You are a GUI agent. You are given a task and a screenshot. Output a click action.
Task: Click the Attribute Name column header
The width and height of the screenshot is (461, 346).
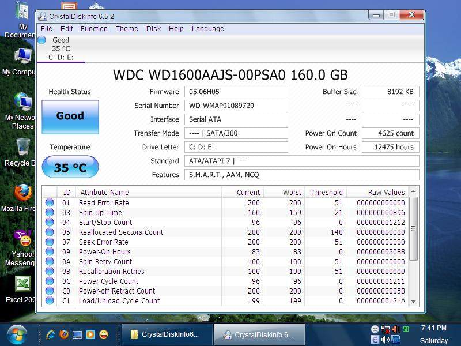coord(149,192)
